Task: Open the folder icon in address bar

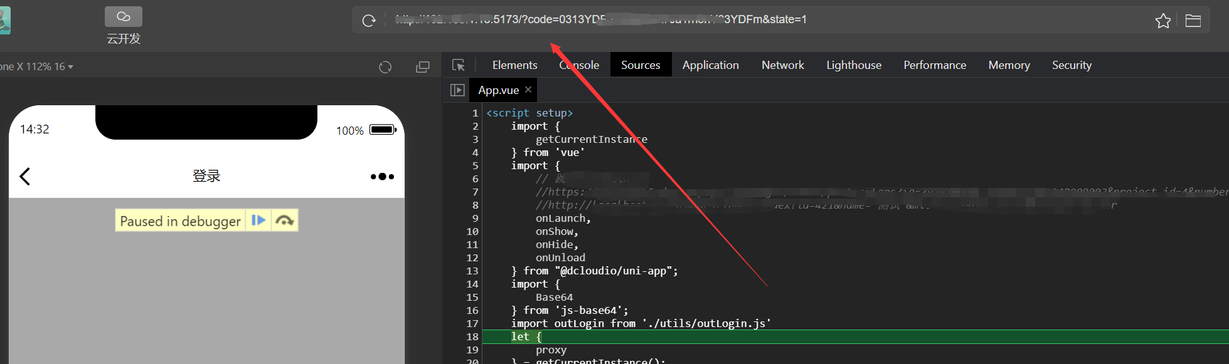Action: pyautogui.click(x=1193, y=21)
